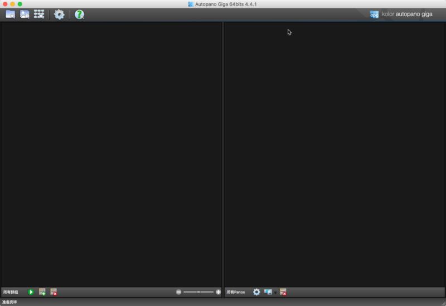Remove all groups with the red X icon
The height and width of the screenshot is (306, 446).
(x=54, y=292)
